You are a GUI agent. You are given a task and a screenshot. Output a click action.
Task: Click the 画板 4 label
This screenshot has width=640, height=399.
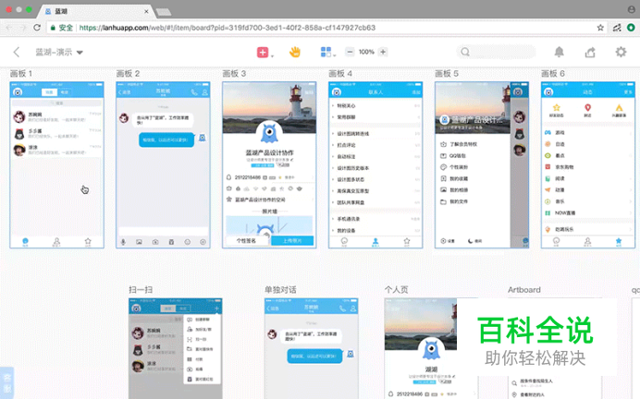[x=340, y=73]
